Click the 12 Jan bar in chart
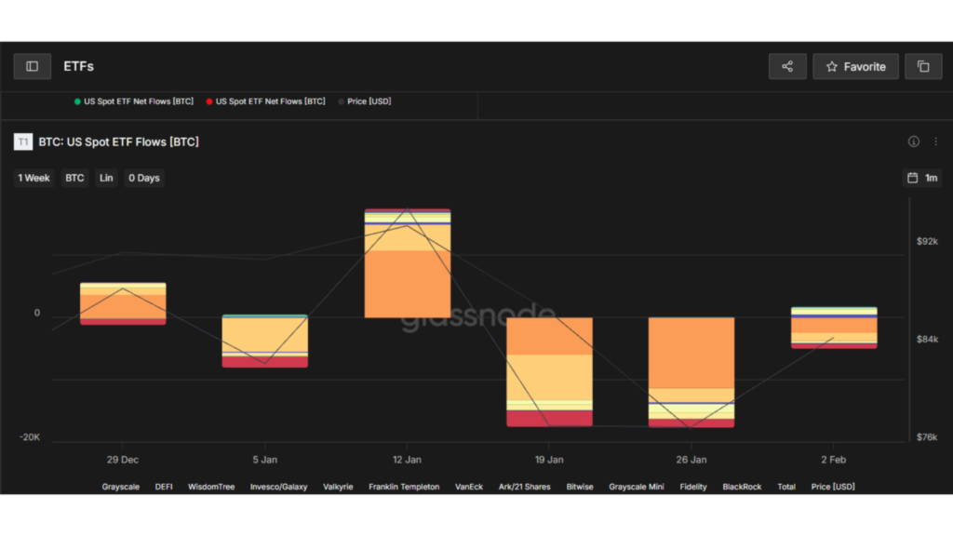953x536 pixels. point(407,279)
